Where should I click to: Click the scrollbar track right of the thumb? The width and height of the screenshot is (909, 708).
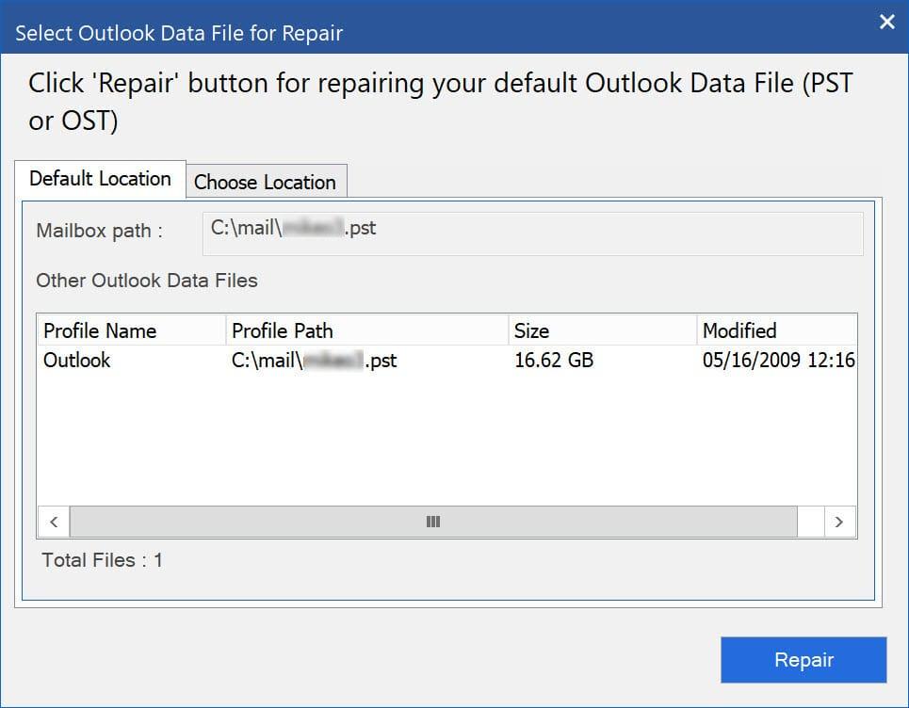pyautogui.click(x=810, y=522)
